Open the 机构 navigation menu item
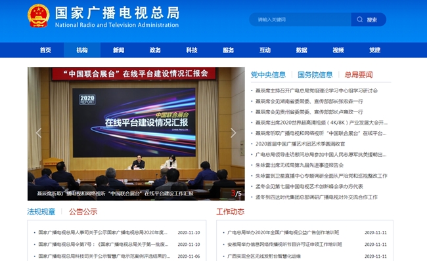Screen dimensions: 427x261 82,50
